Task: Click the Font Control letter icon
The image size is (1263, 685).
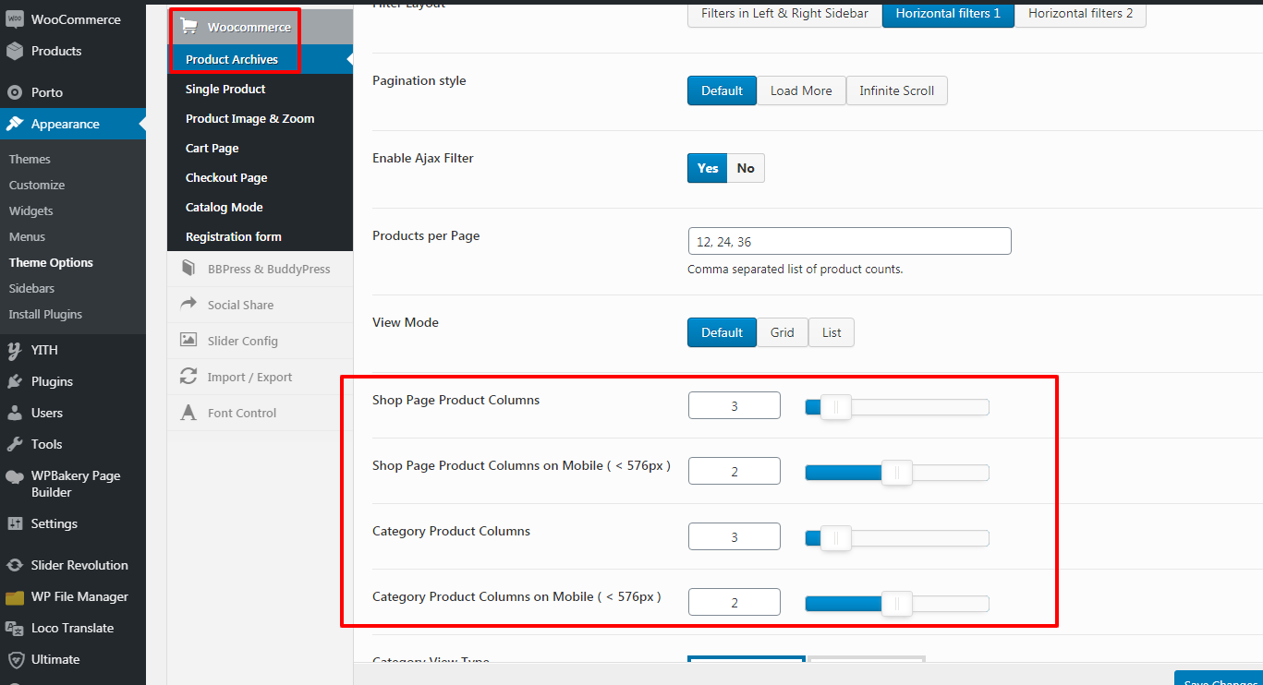Action: coord(188,413)
